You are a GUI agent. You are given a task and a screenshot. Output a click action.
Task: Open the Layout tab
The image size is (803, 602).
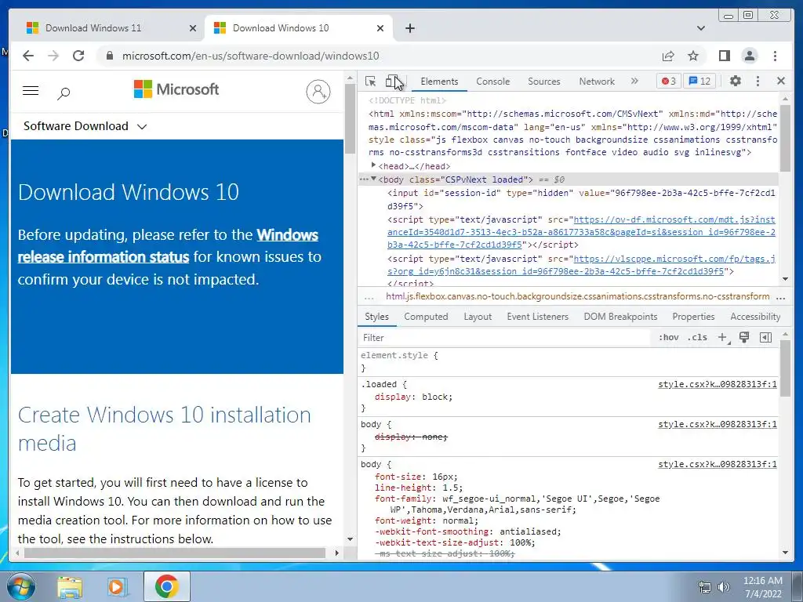point(478,317)
